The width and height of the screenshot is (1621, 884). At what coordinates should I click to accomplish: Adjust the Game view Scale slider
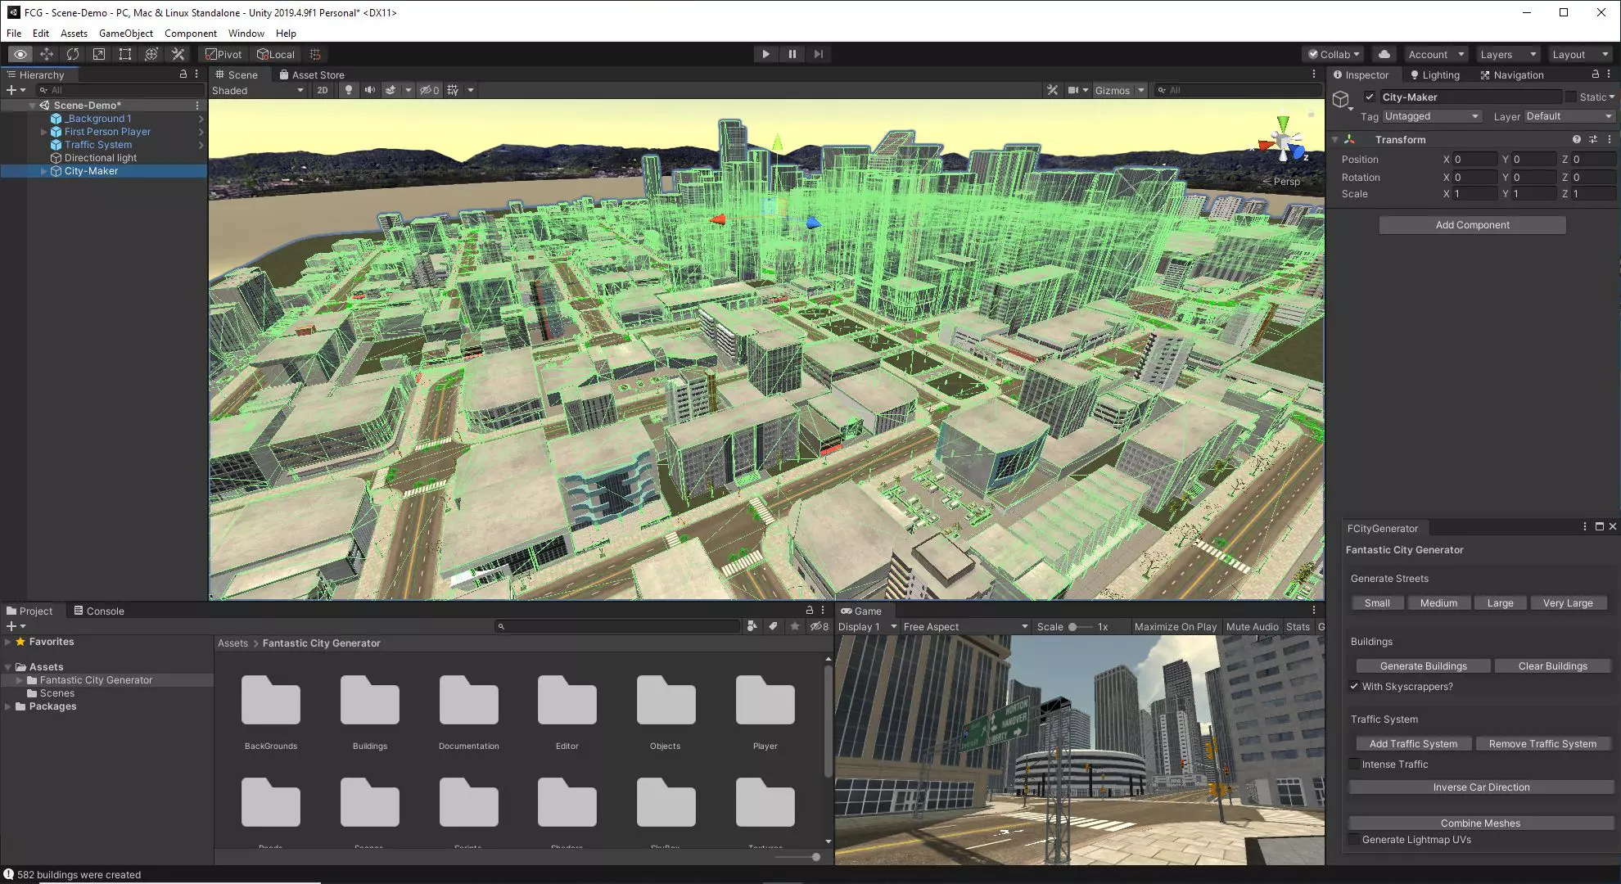point(1072,627)
